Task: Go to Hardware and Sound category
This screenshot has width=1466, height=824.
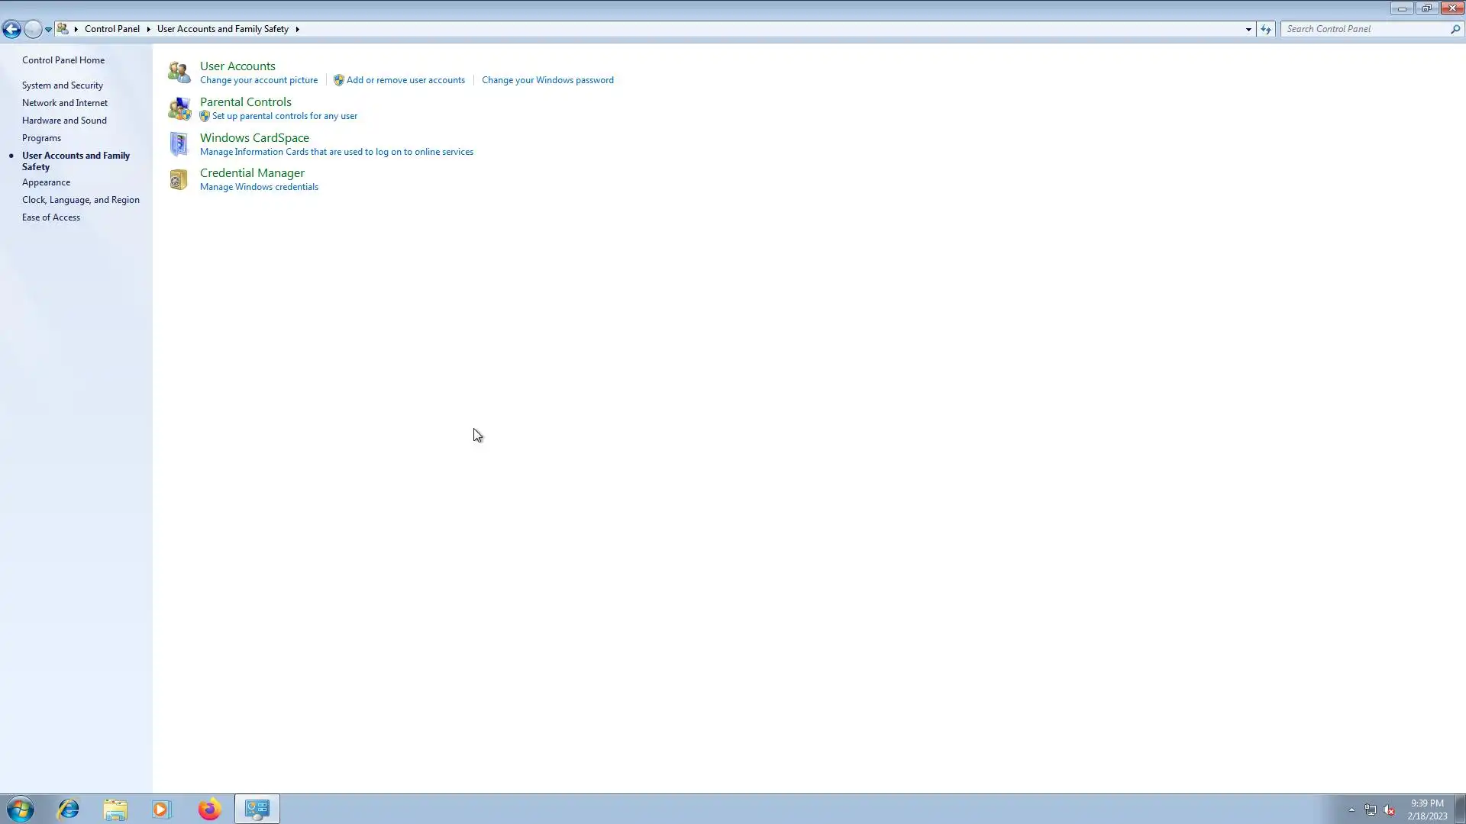Action: coord(64,121)
